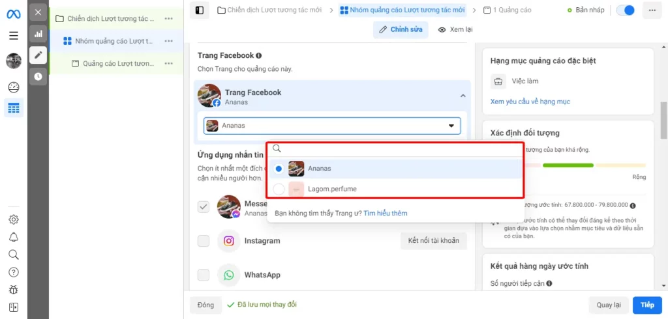Open the Ananas page dropdown
The image size is (668, 319).
[x=332, y=126]
